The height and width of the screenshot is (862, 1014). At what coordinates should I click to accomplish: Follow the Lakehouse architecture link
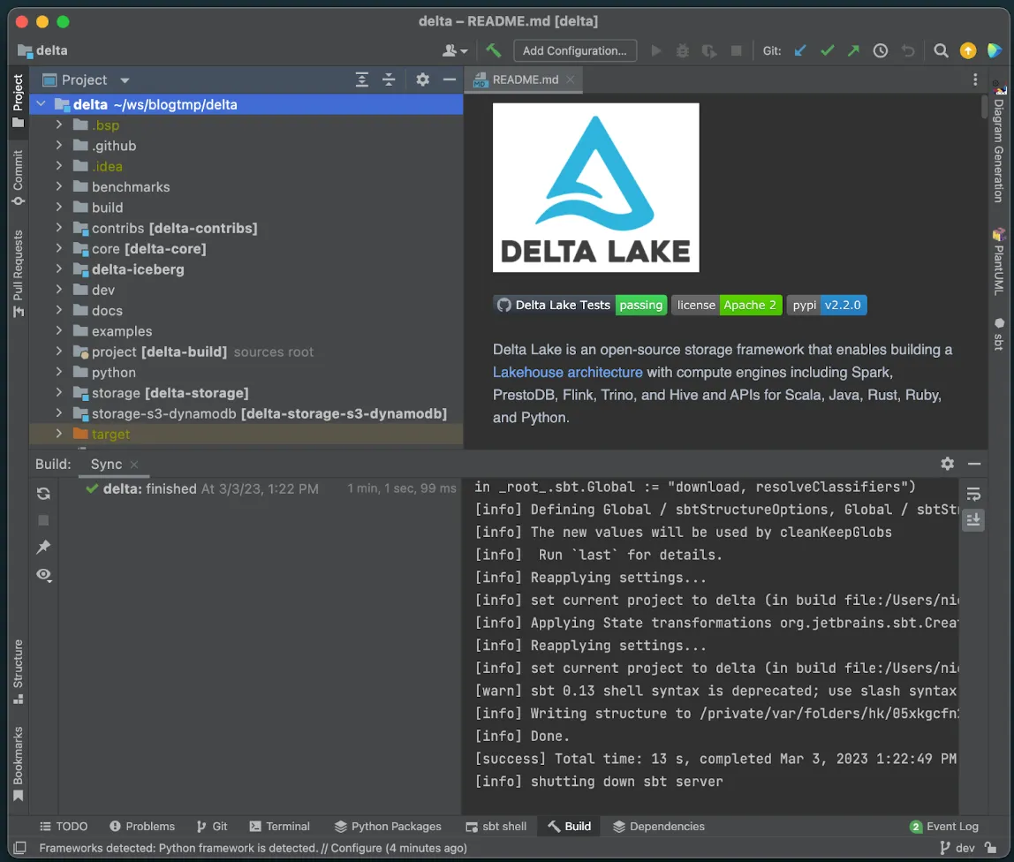567,372
